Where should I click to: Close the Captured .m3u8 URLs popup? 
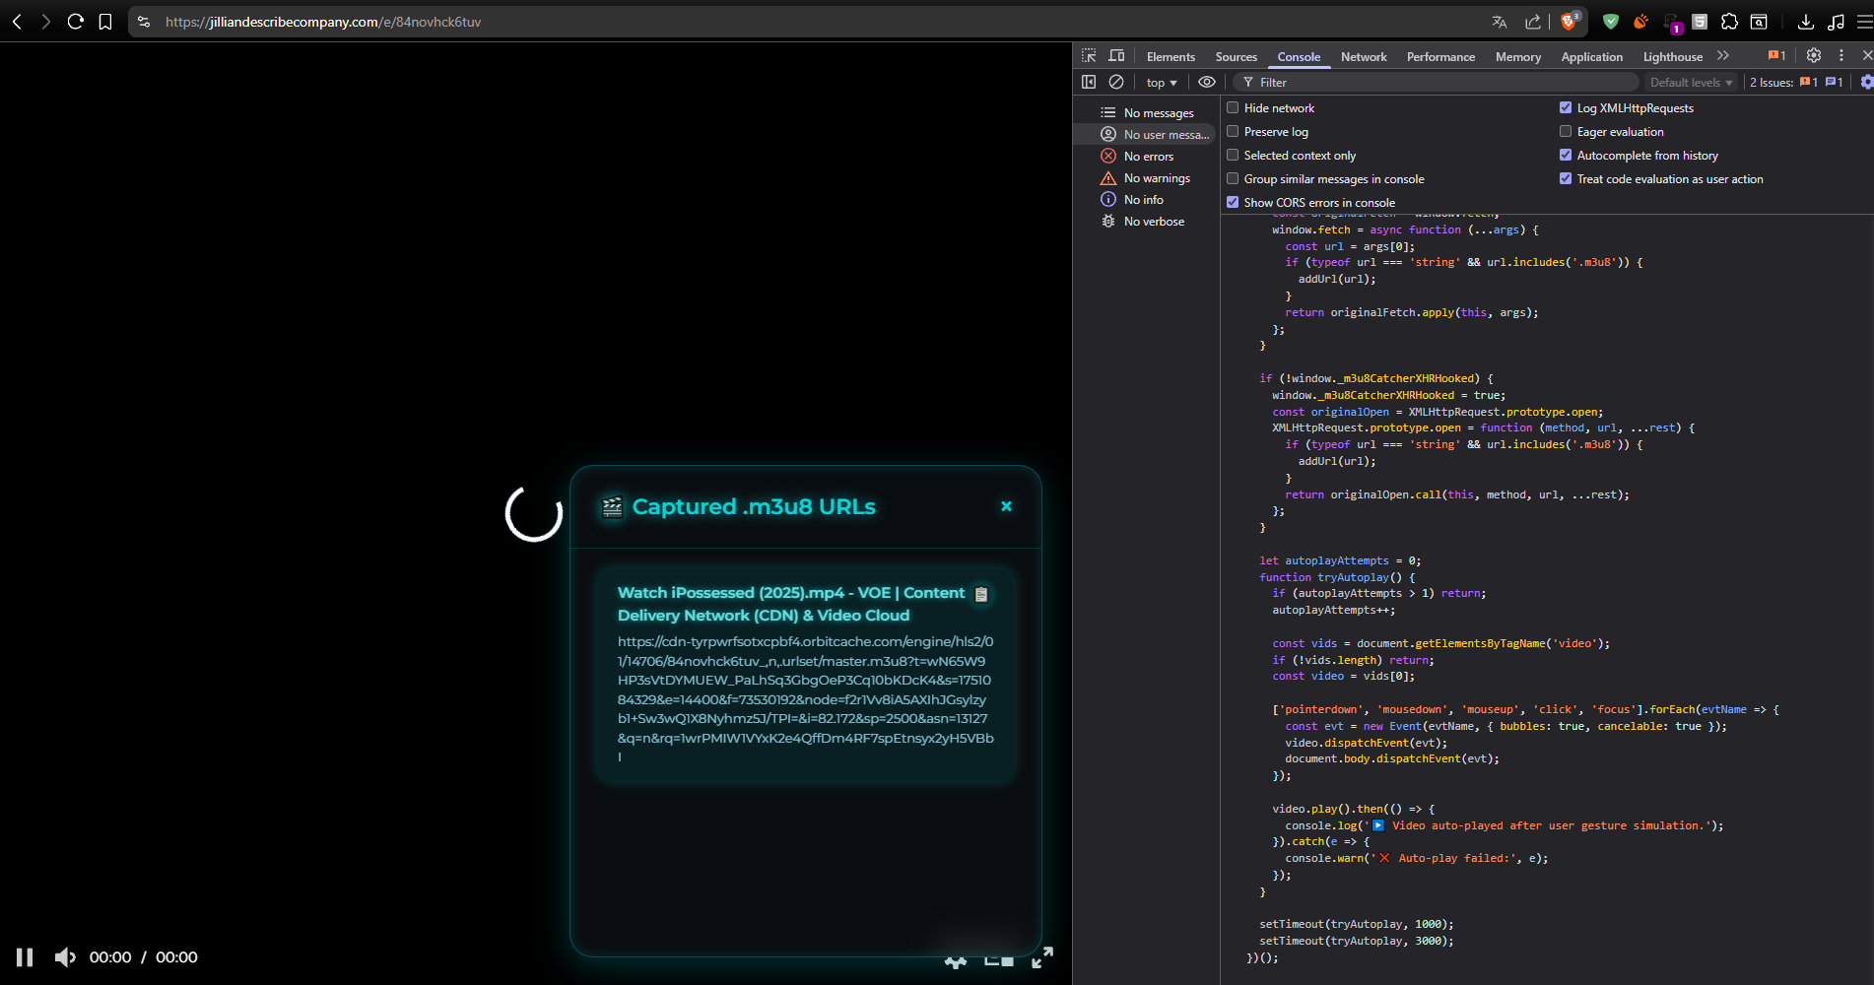click(1006, 506)
